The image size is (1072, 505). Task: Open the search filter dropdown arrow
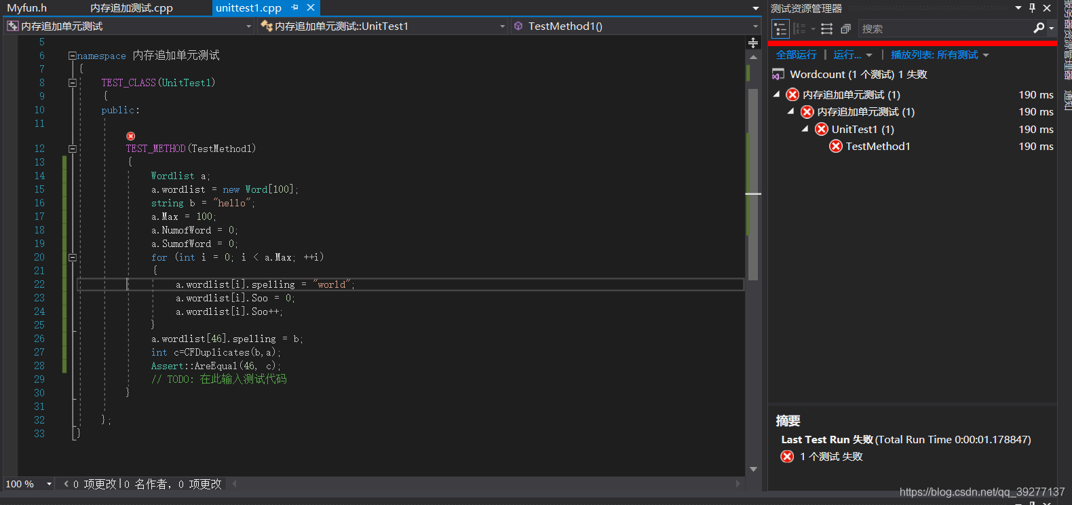[1051, 29]
